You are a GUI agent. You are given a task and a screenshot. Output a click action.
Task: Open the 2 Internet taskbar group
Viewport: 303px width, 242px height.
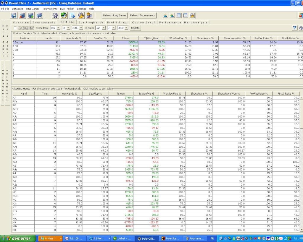click(x=99, y=238)
